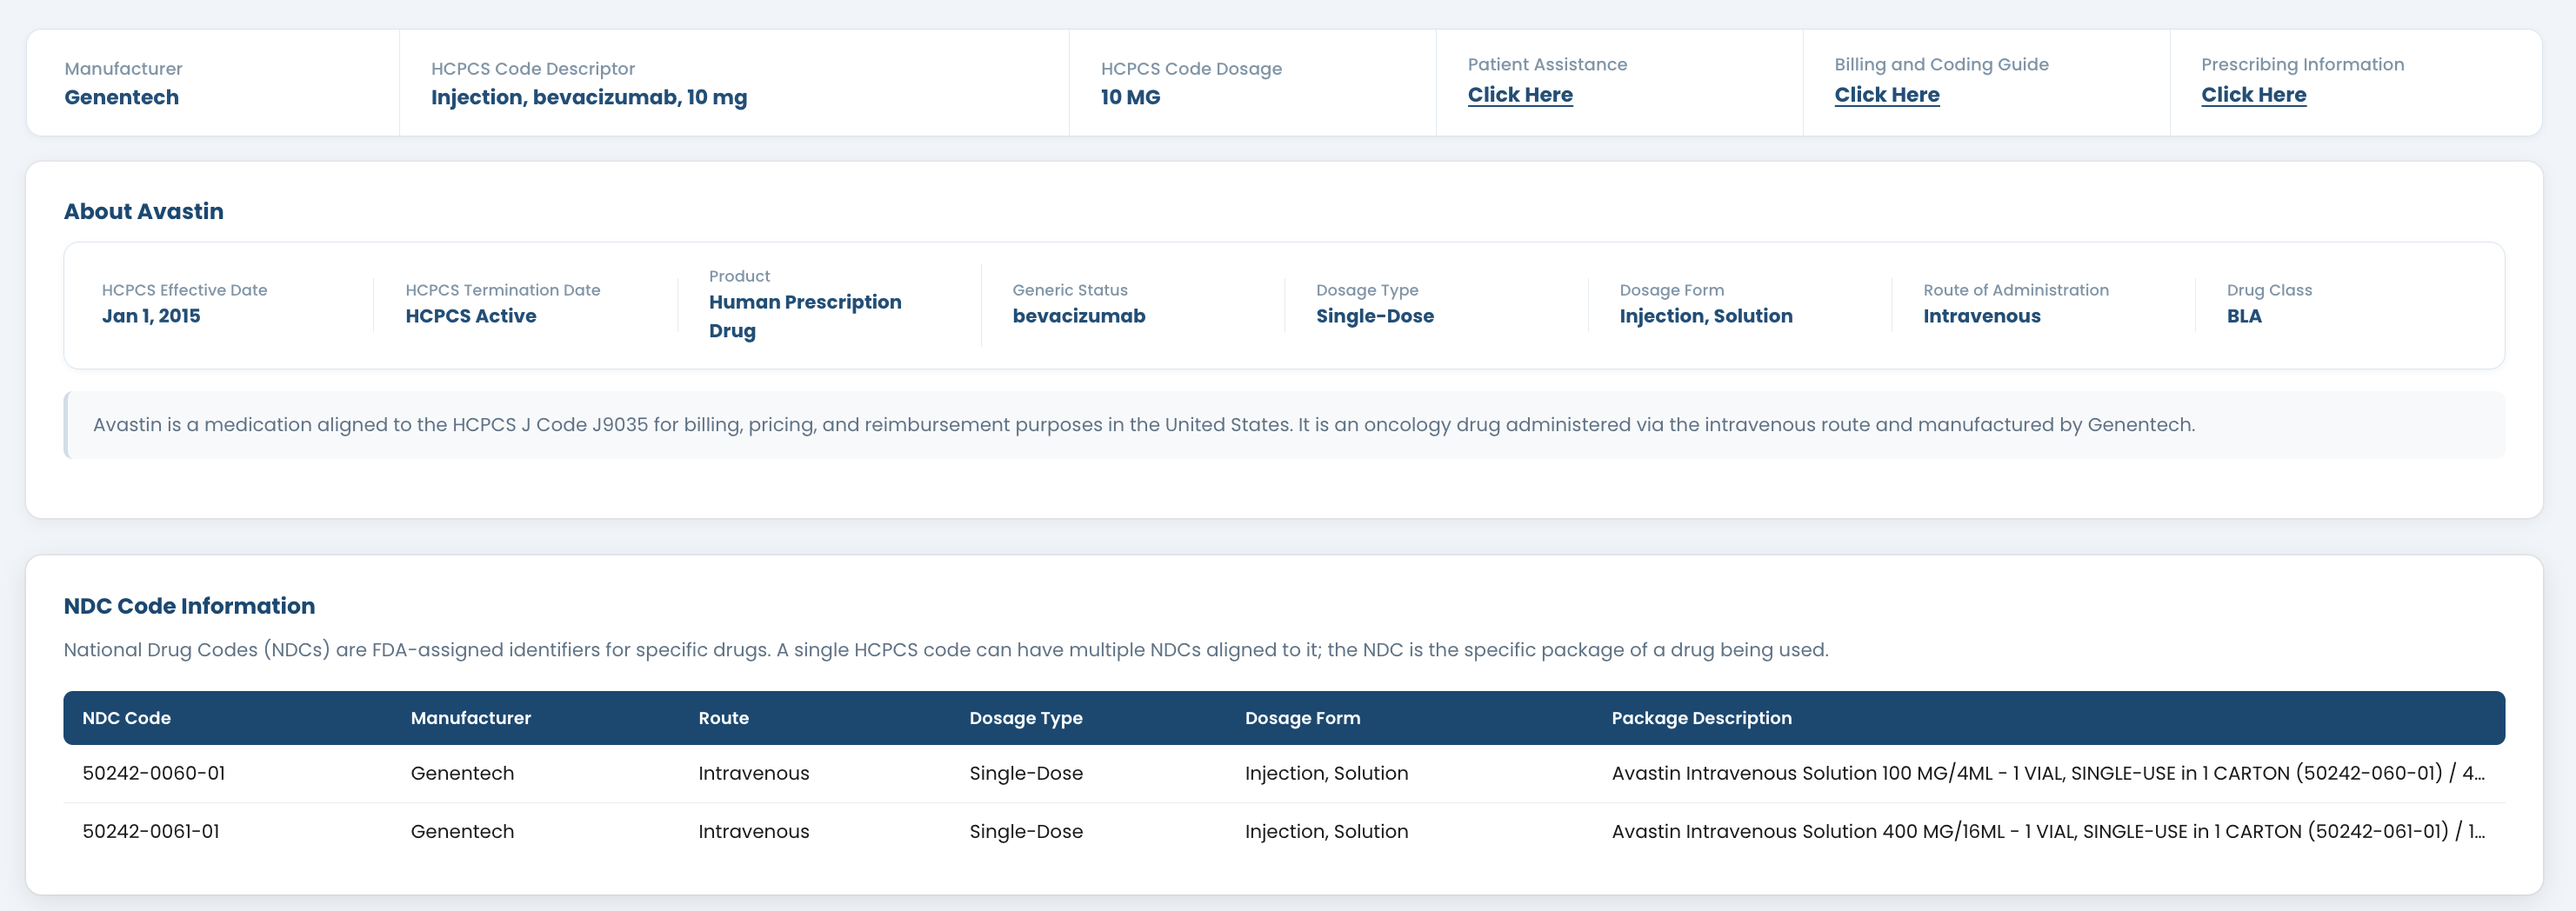This screenshot has height=911, width=2576.
Task: Click the Dosage Type column header
Action: 1026,718
